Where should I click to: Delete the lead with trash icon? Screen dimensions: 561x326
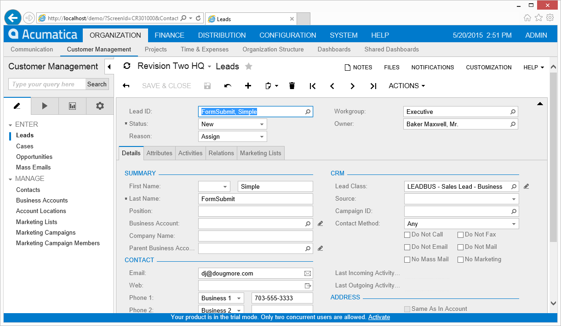[x=292, y=86]
